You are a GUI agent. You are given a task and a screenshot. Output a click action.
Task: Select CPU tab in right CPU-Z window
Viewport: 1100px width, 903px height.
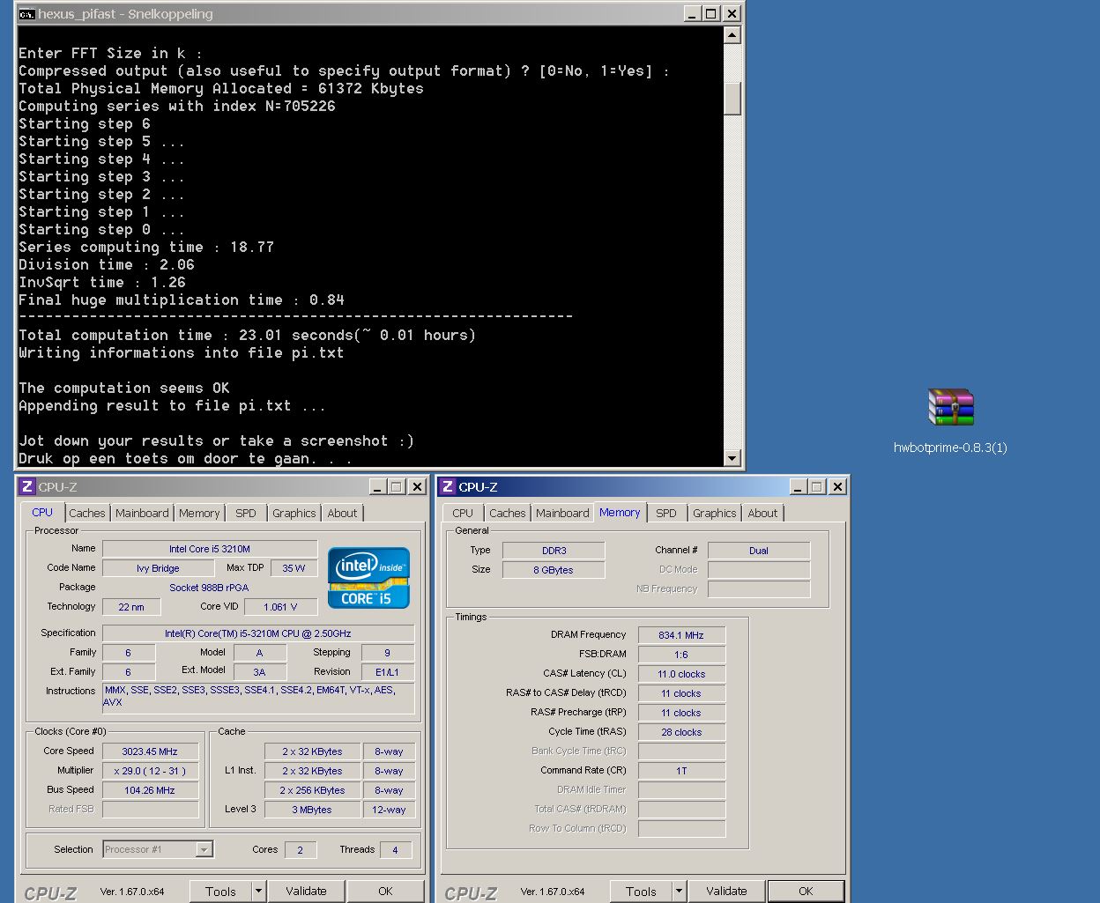click(x=463, y=513)
